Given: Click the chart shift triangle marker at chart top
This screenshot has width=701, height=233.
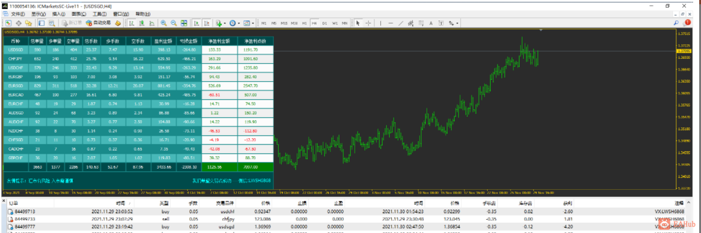Looking at the screenshot, I should [x=542, y=31].
